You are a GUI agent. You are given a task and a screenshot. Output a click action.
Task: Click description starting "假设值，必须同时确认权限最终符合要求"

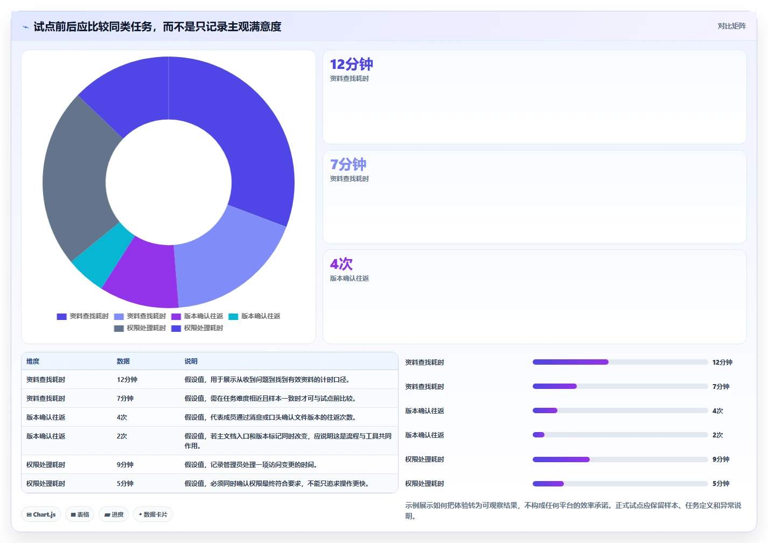[x=278, y=484]
